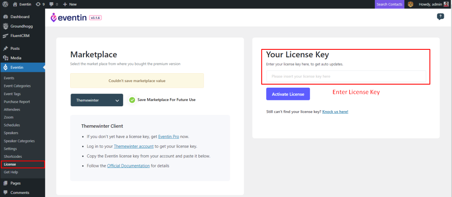The height and width of the screenshot is (197, 452).
Task: Open Event Tags submenu item
Action: pos(12,94)
